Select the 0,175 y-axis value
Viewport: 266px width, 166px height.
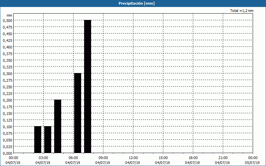tap(7, 107)
